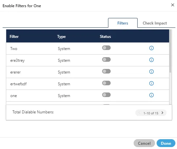Click the filter list vertical scrollbar
Image resolution: width=177 pixels, height=149 pixels.
[x=170, y=51]
